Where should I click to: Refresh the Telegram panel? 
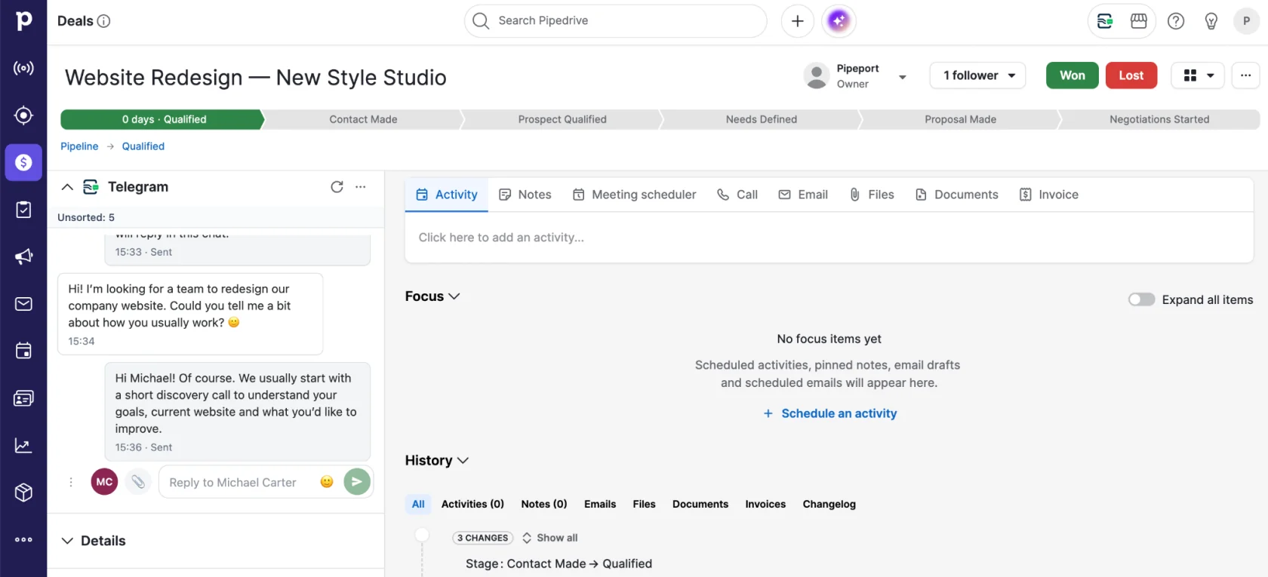[337, 187]
